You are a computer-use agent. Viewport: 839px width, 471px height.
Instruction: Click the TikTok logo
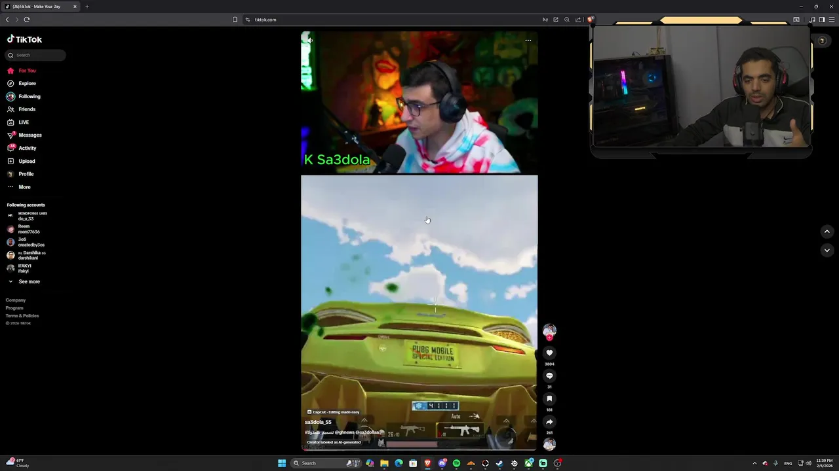tap(24, 39)
